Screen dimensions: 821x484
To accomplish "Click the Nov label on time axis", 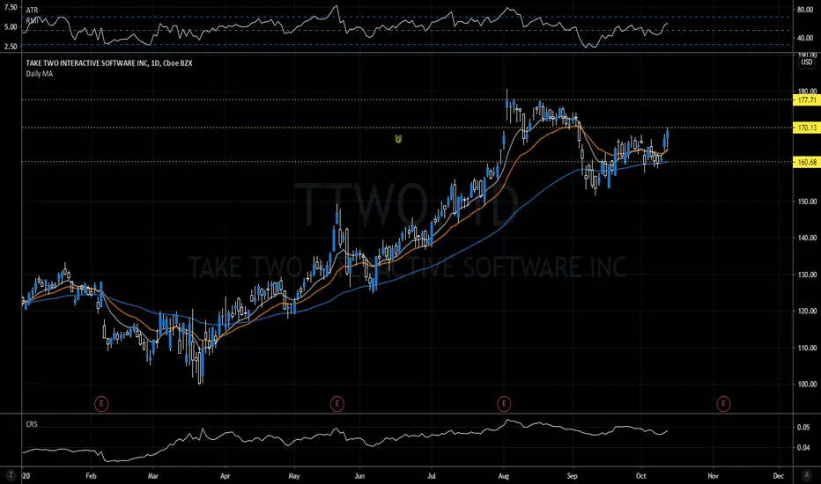I will (x=713, y=475).
